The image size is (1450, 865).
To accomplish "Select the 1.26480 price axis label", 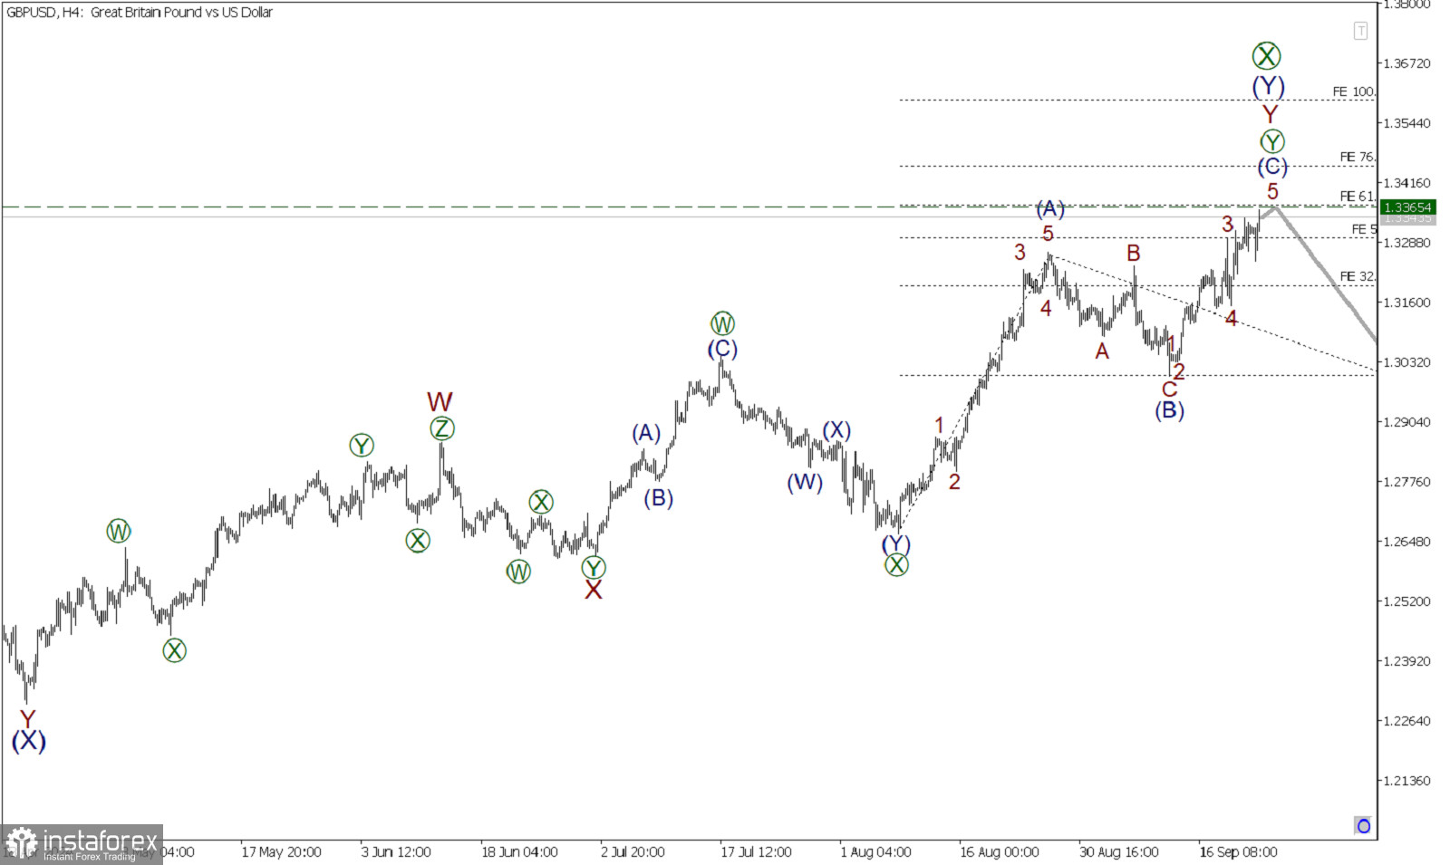I will coord(1406,542).
